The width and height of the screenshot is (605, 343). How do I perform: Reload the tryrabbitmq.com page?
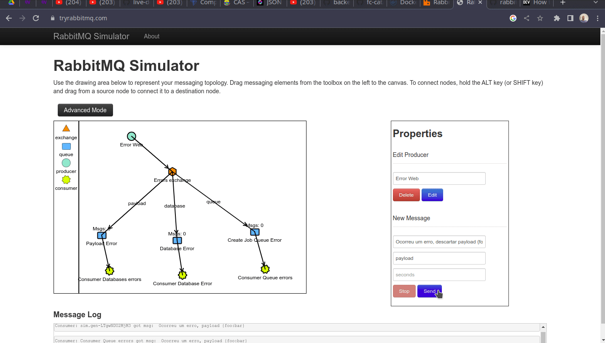tap(36, 18)
